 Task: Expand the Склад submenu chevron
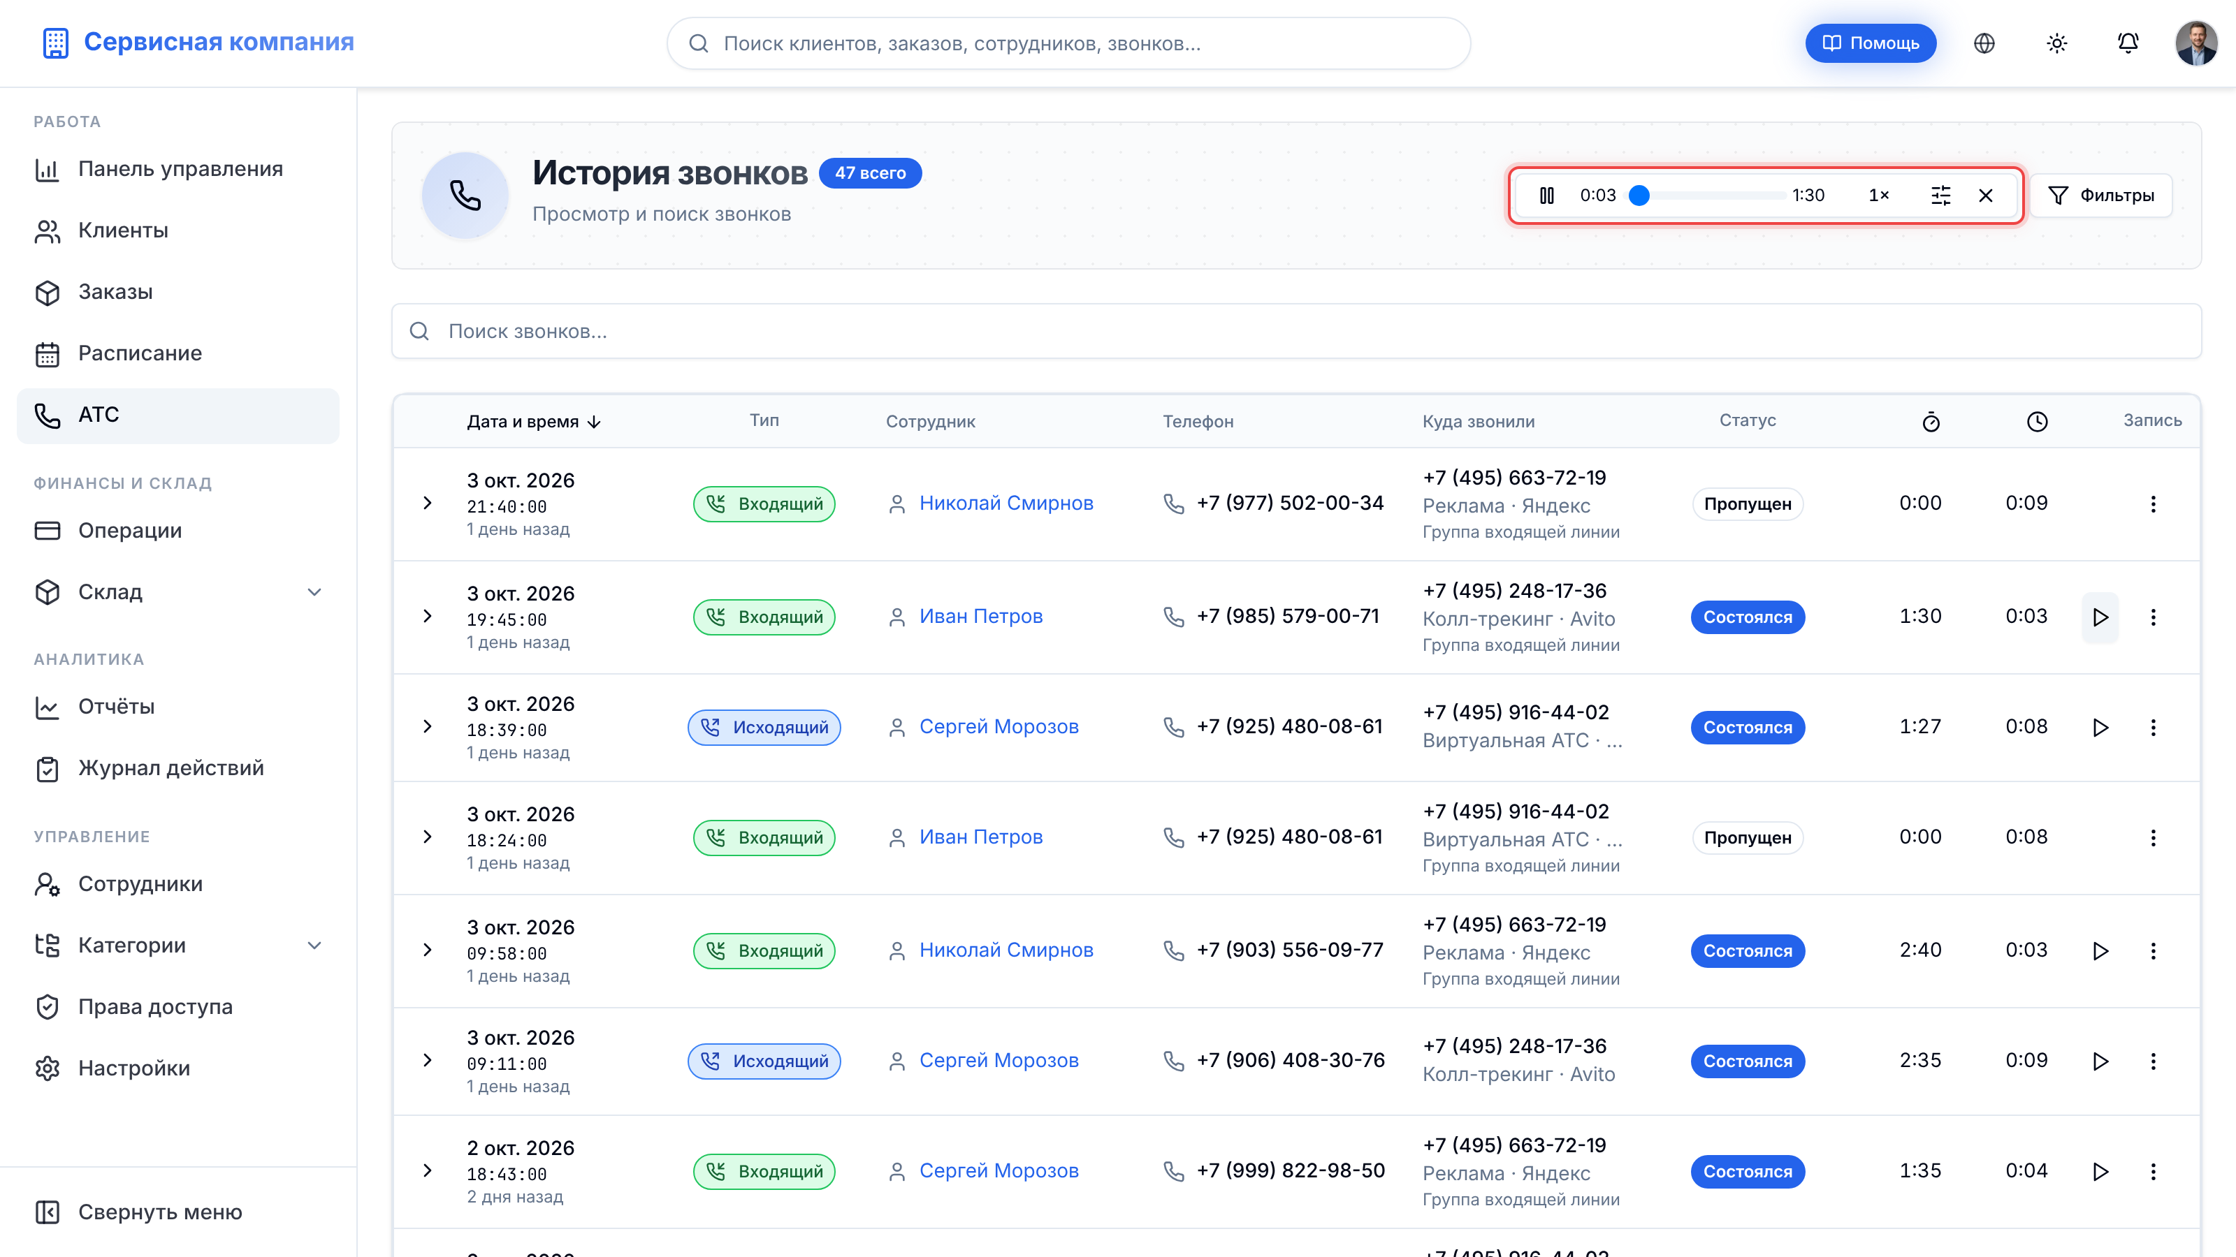[314, 591]
